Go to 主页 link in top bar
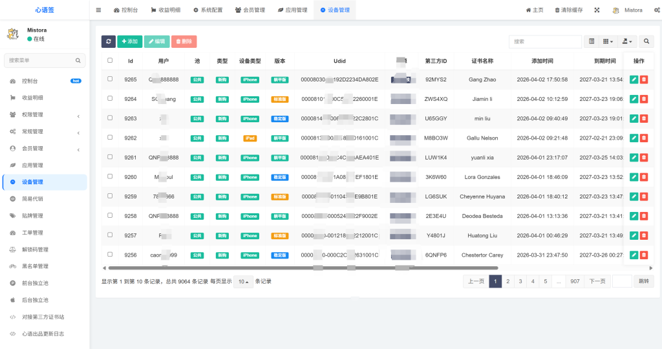662x349 pixels. (535, 10)
